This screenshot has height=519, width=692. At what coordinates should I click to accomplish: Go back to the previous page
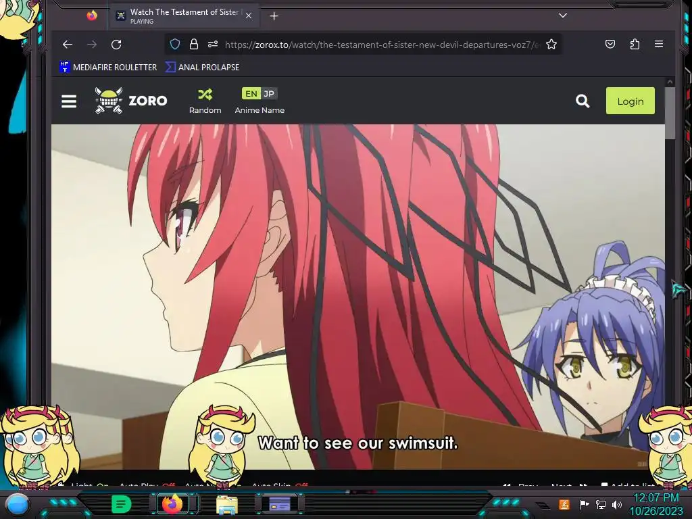tap(68, 44)
